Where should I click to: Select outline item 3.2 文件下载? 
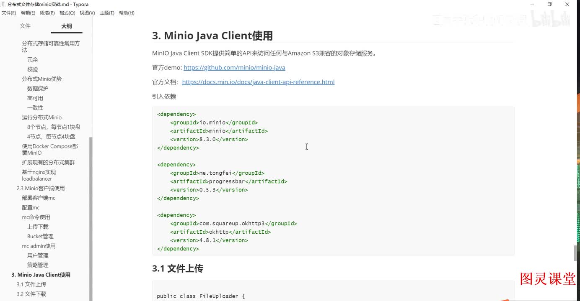tap(31, 294)
